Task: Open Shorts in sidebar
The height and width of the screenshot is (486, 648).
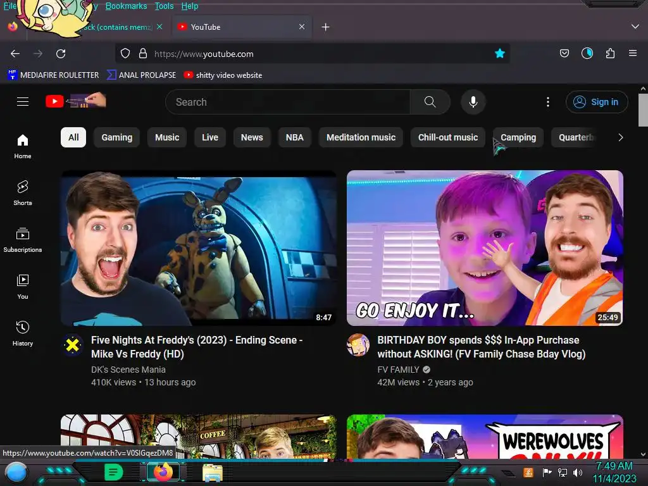Action: click(23, 193)
